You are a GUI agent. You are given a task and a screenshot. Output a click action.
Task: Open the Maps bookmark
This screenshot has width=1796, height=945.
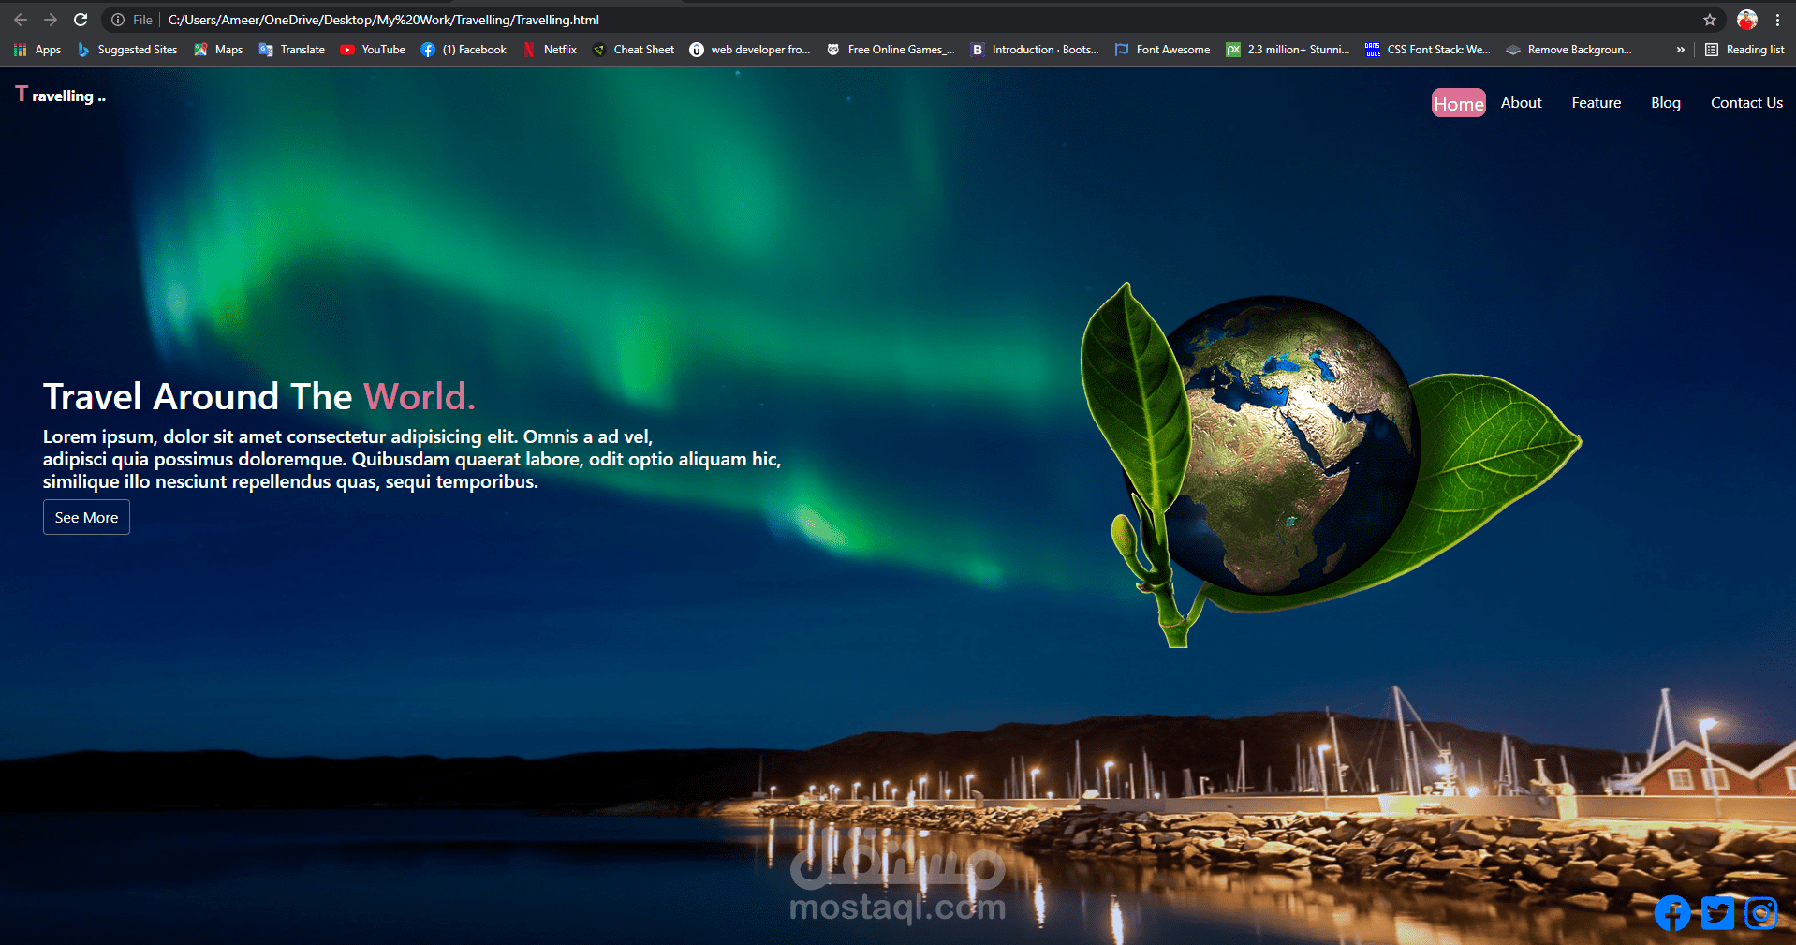point(218,50)
